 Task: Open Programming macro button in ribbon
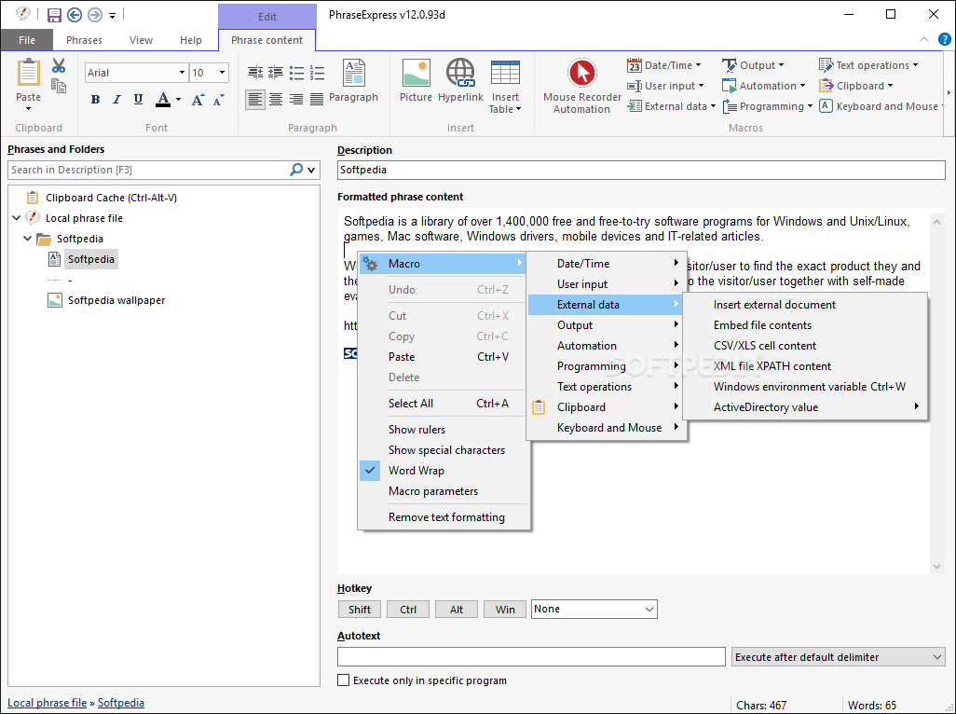pos(768,106)
